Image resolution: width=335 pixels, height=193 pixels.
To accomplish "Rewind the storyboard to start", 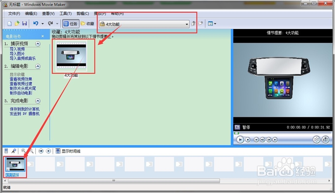I will click(41, 151).
